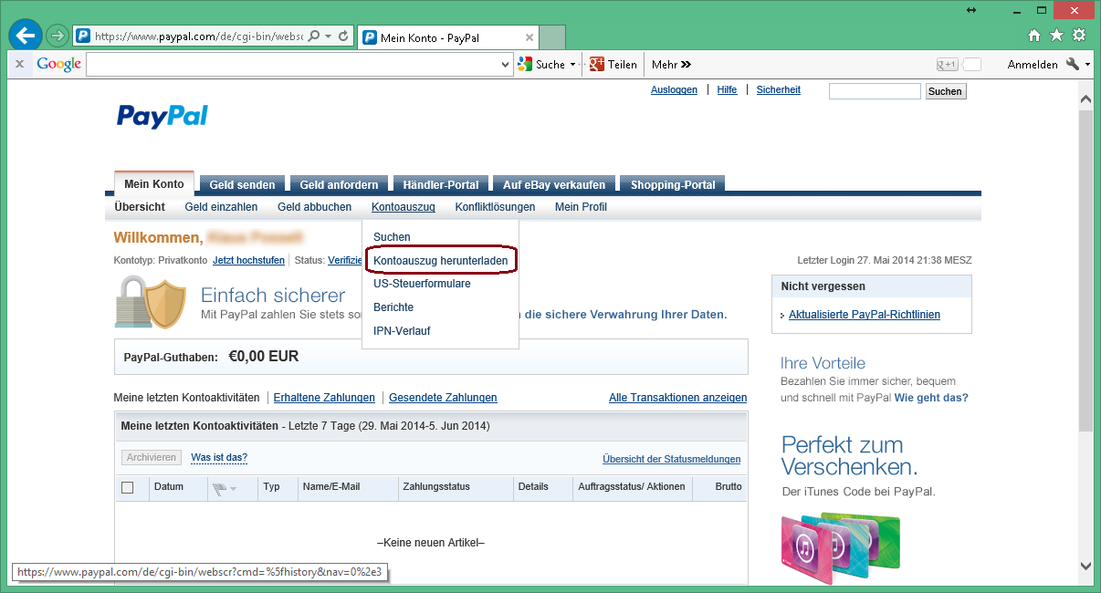Expand the Google toolbar search box dropdown
This screenshot has height=593, width=1101.
click(x=506, y=65)
